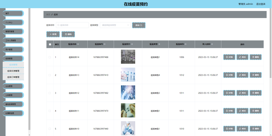The width and height of the screenshot is (272, 136).
Task: Focus the 疫苗名称 search input
Action: tap(72, 25)
